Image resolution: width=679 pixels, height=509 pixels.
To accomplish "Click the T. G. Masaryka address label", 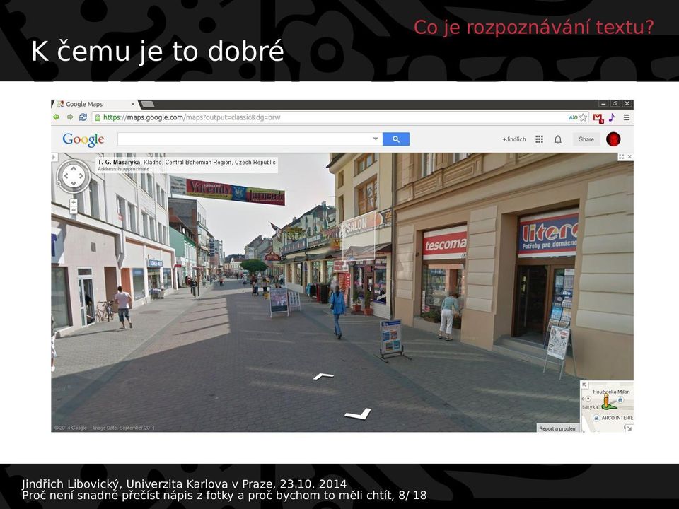I will (x=186, y=165).
